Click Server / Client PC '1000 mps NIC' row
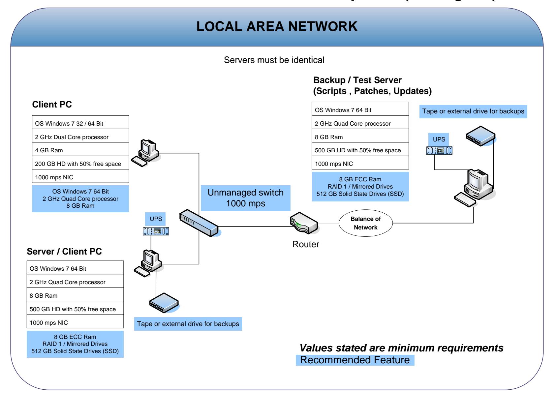The image size is (554, 393). 75,321
